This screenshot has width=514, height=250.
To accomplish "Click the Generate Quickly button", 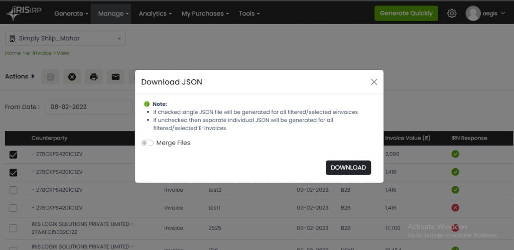I will 406,14.
